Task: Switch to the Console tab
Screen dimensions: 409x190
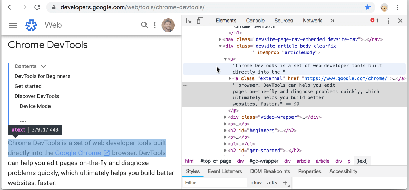Action: tap(255, 21)
